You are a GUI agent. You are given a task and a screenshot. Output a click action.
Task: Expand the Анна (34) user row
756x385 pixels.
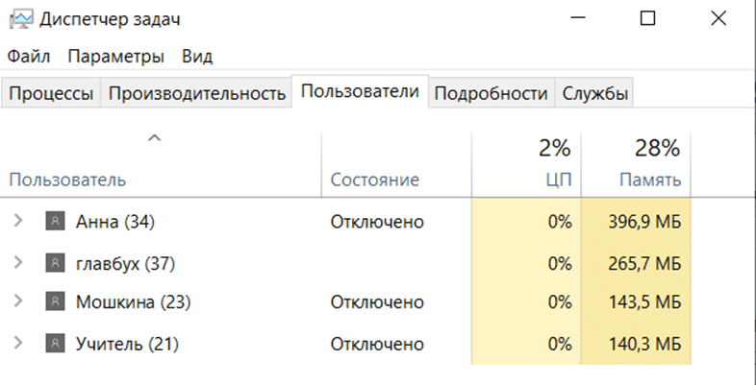[x=17, y=222]
